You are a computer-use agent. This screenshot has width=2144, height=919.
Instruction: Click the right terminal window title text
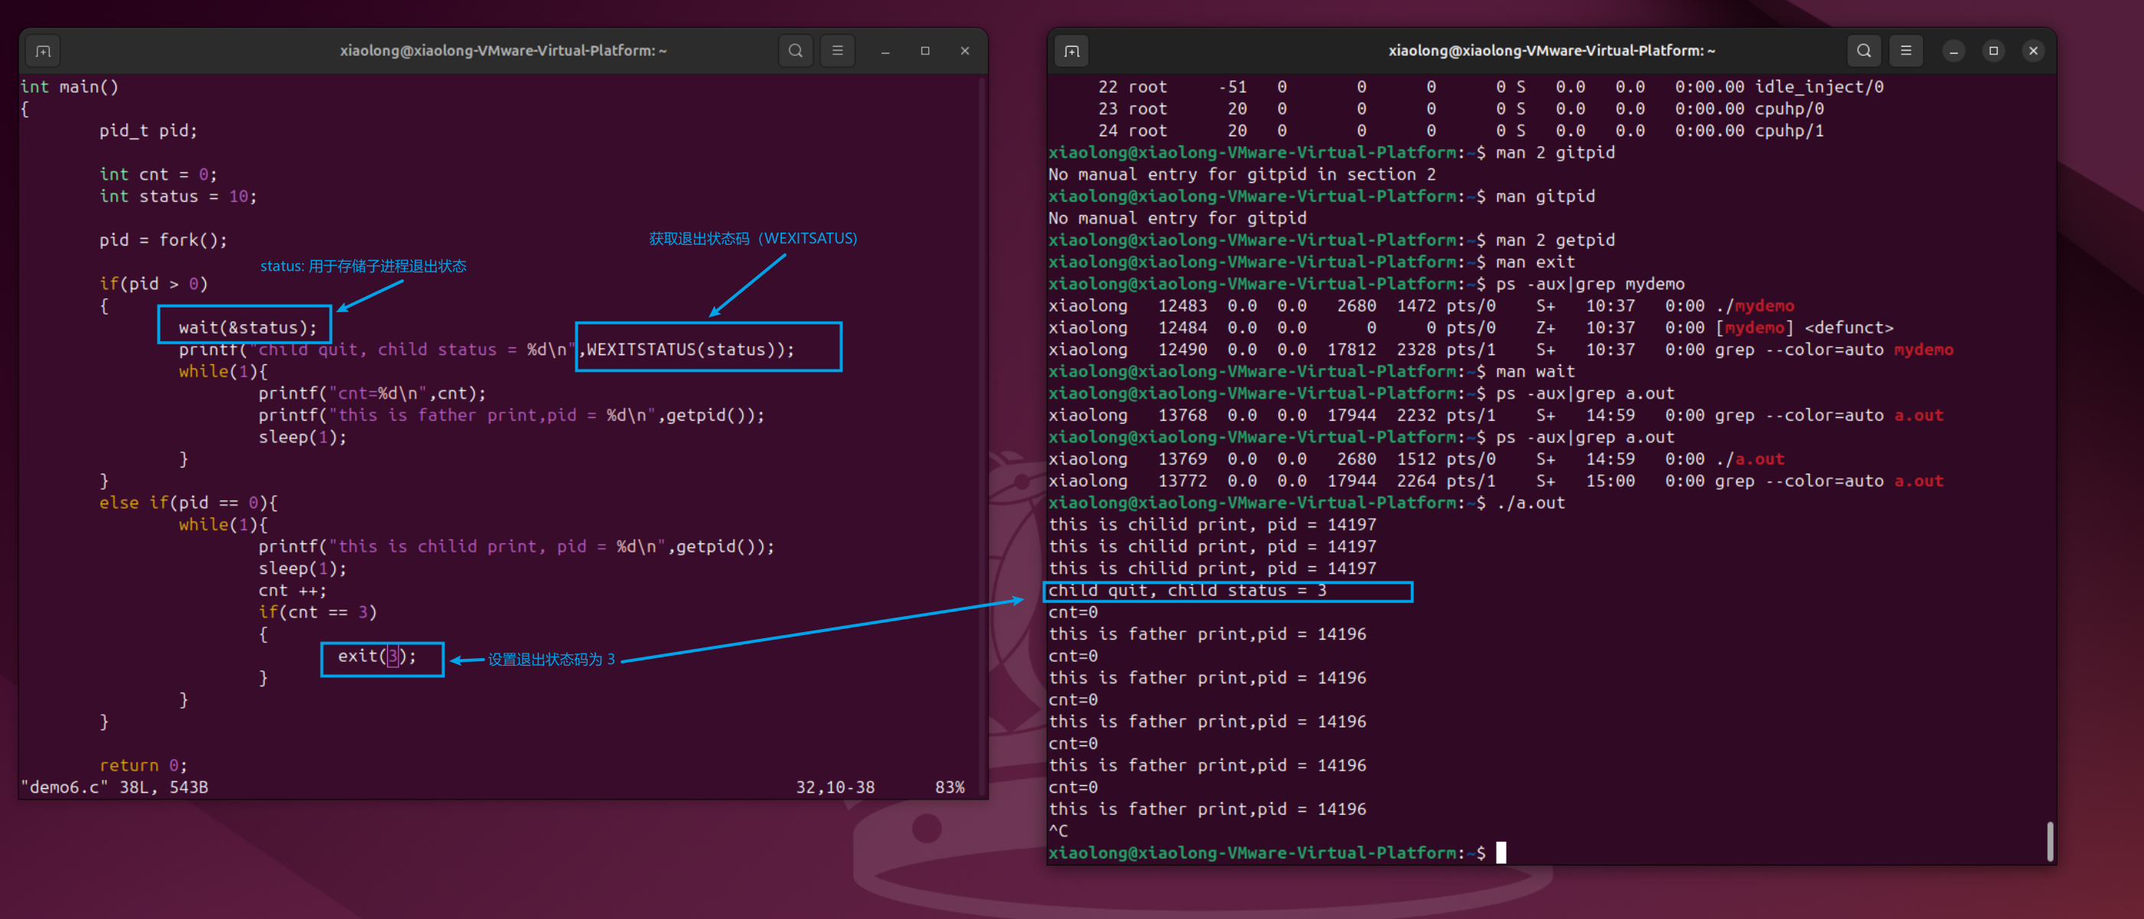tap(1552, 51)
